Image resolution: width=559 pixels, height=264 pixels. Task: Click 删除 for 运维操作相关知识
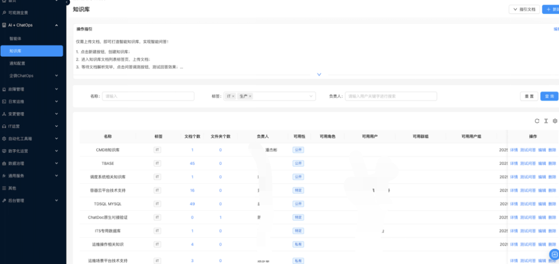pyautogui.click(x=552, y=244)
